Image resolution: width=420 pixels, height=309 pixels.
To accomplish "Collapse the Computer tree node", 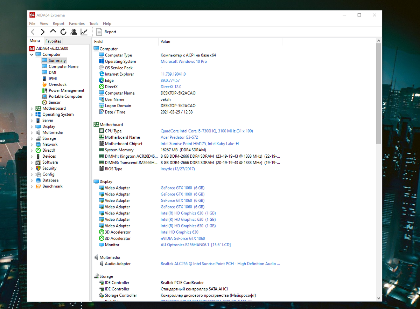I will pos(32,54).
